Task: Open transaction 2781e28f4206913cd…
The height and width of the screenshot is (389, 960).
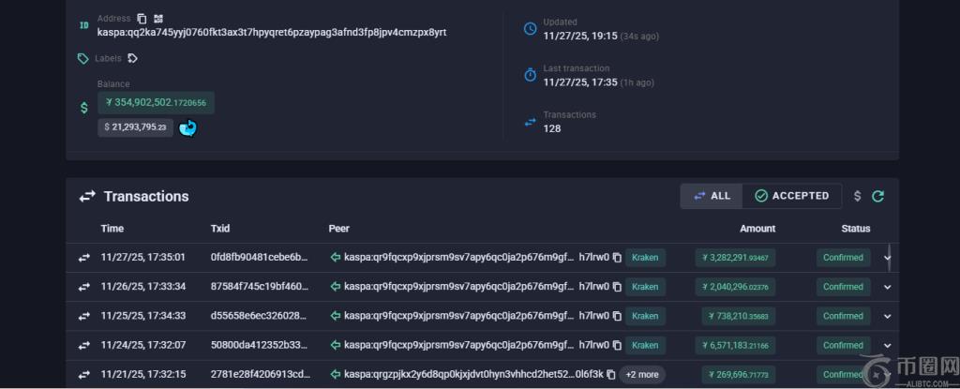Action: click(x=258, y=375)
